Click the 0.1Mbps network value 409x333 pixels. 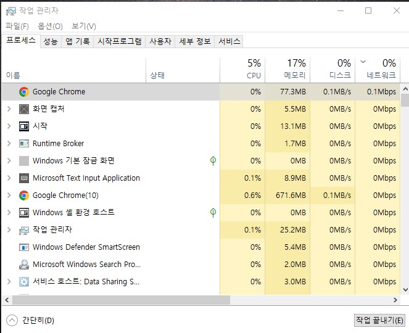tap(381, 92)
